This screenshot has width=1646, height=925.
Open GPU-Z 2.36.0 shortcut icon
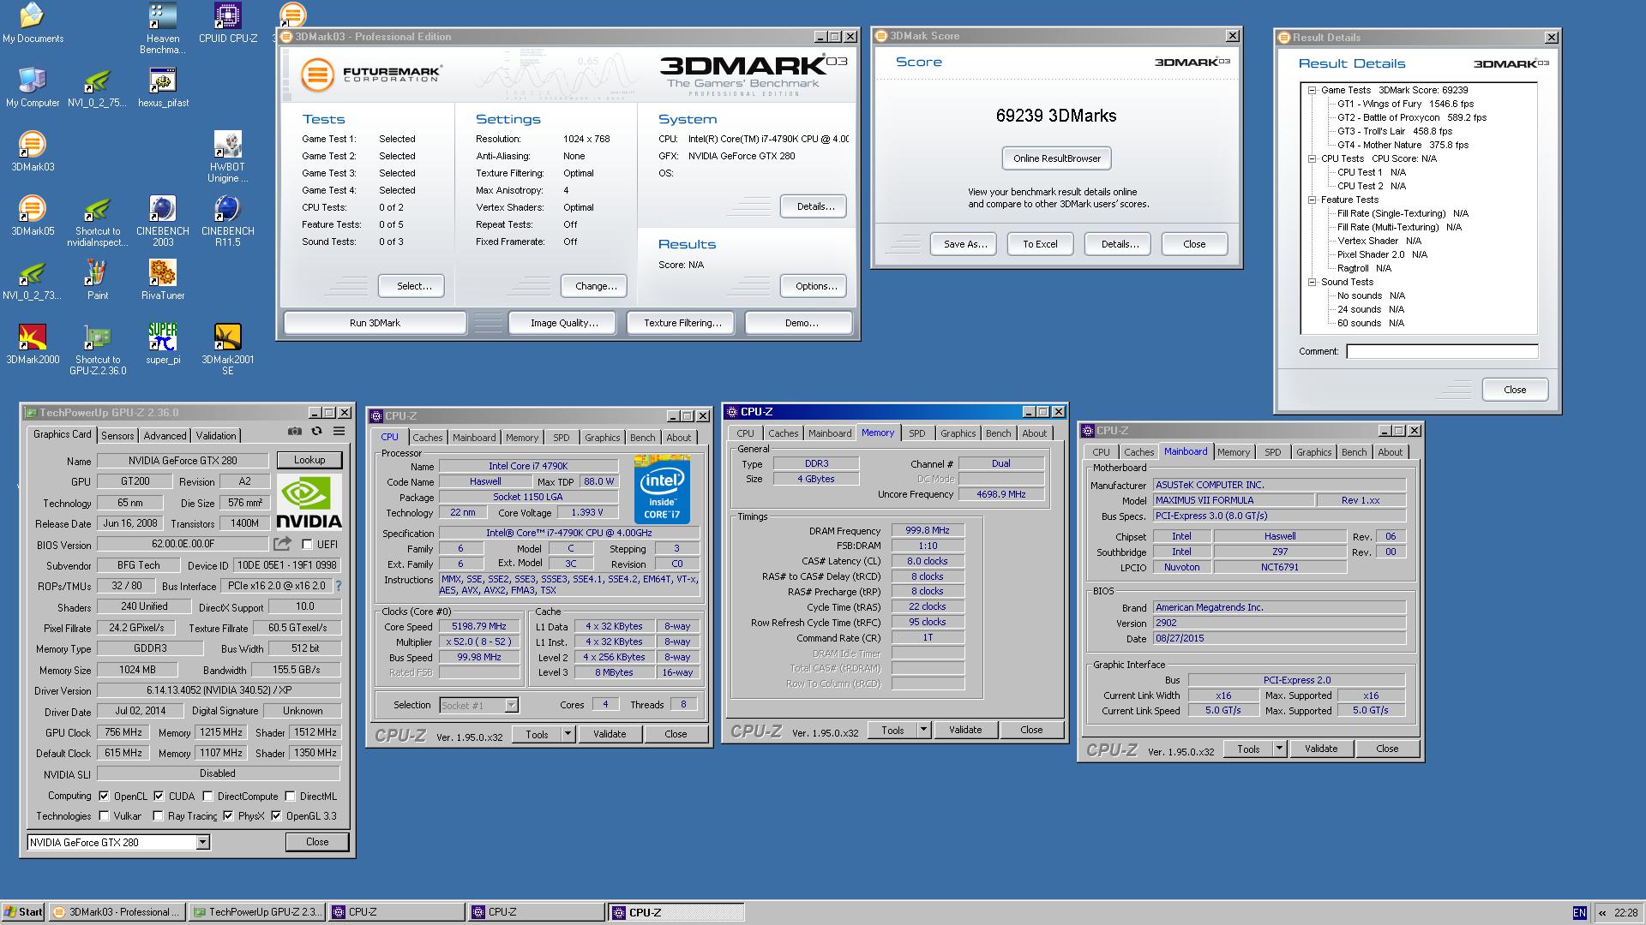tap(98, 349)
